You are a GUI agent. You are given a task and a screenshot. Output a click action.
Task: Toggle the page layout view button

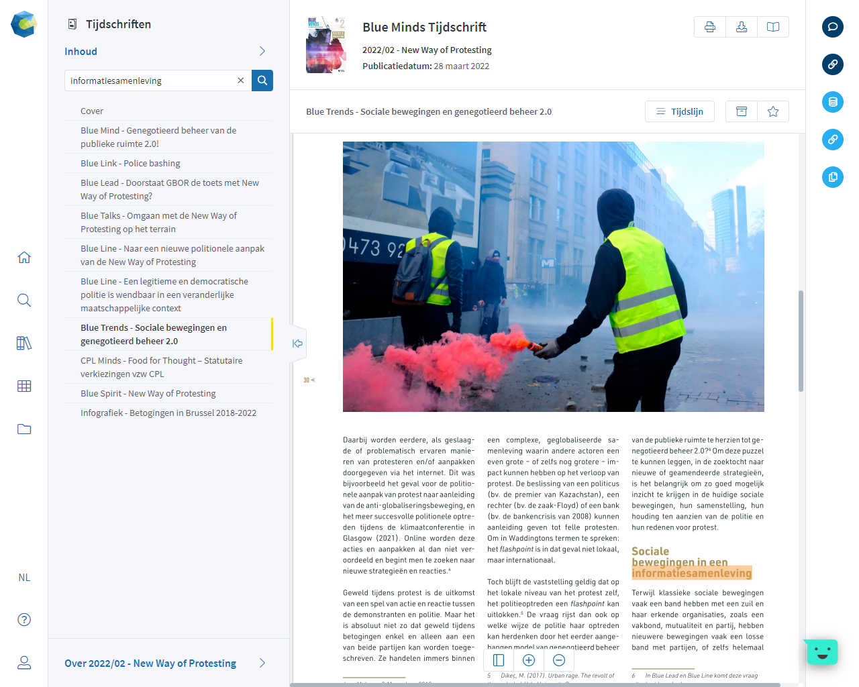point(499,660)
